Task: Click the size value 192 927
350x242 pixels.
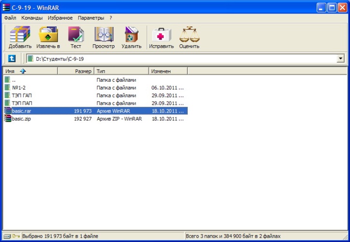Action: (x=83, y=119)
